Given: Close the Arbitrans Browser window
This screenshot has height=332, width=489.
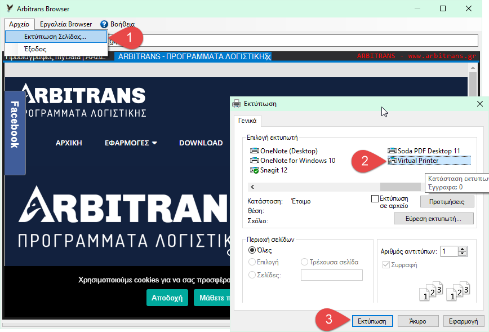Looking at the screenshot, I should coord(468,8).
